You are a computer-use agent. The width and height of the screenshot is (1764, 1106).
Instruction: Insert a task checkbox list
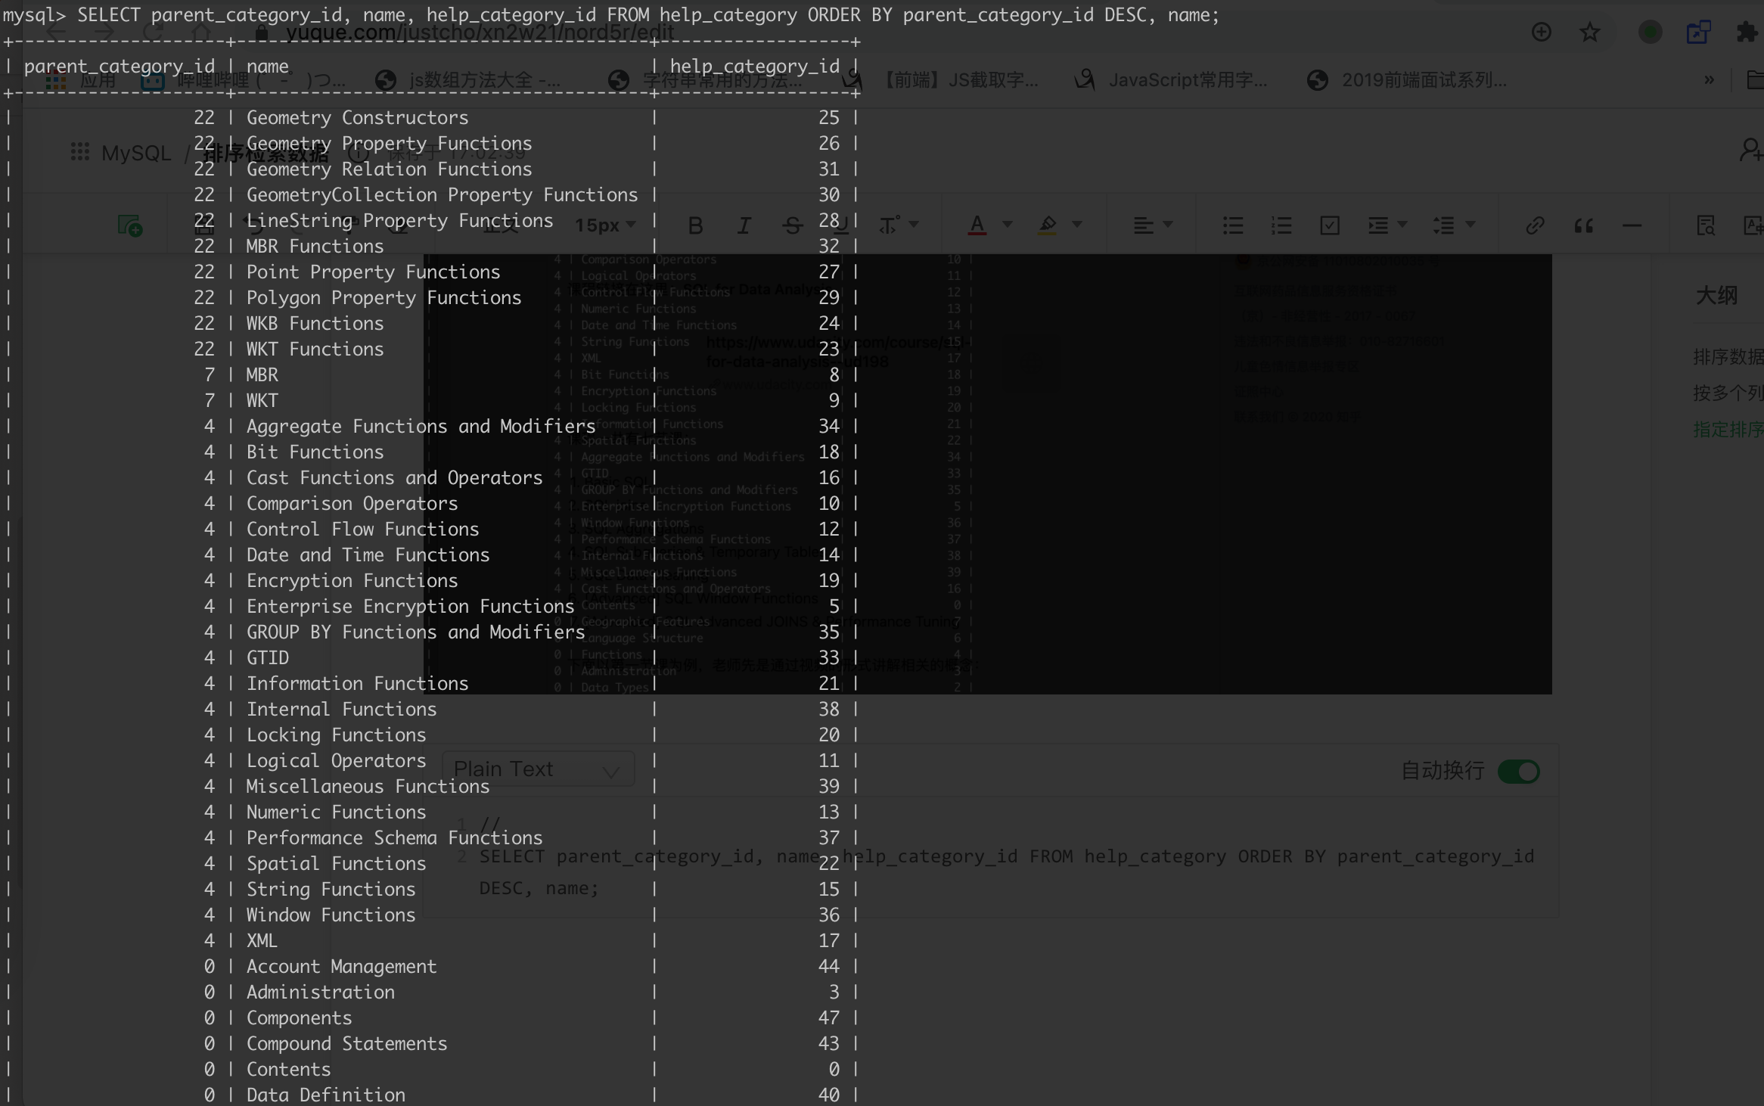[1329, 225]
